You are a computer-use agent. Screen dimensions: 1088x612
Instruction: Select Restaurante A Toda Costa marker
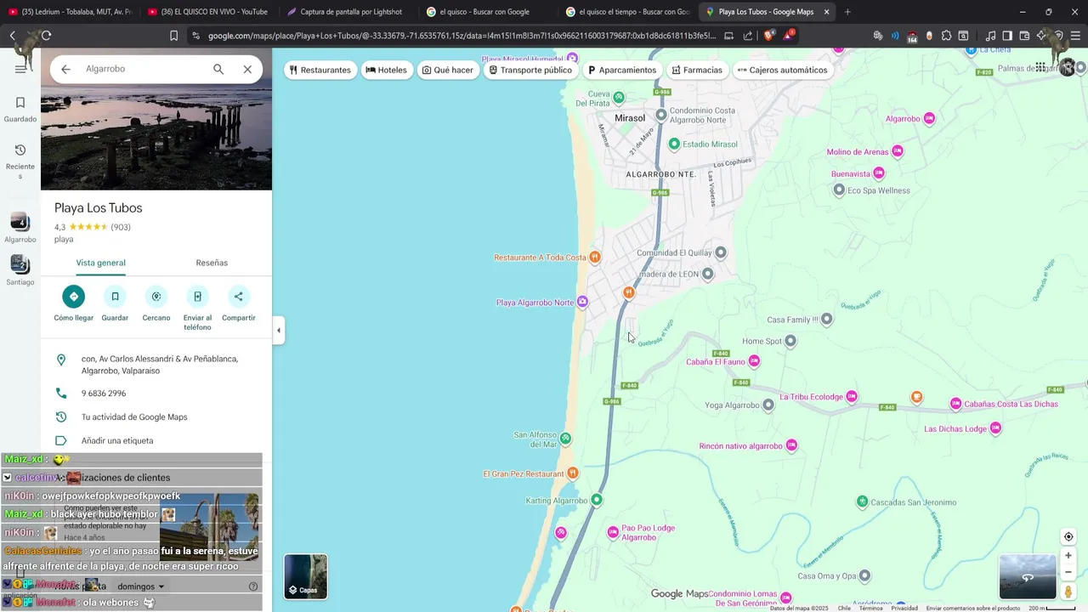595,257
